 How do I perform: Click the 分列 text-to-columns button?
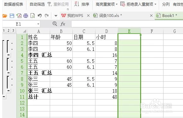click(x=166, y=4)
